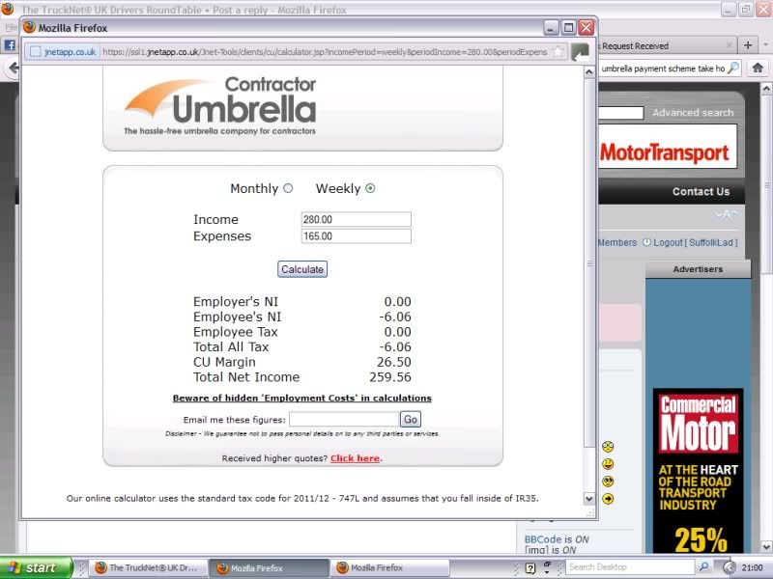Open The TruckNet UK Dr... taskbar button
Screen dimensions: 773x579
(147, 567)
